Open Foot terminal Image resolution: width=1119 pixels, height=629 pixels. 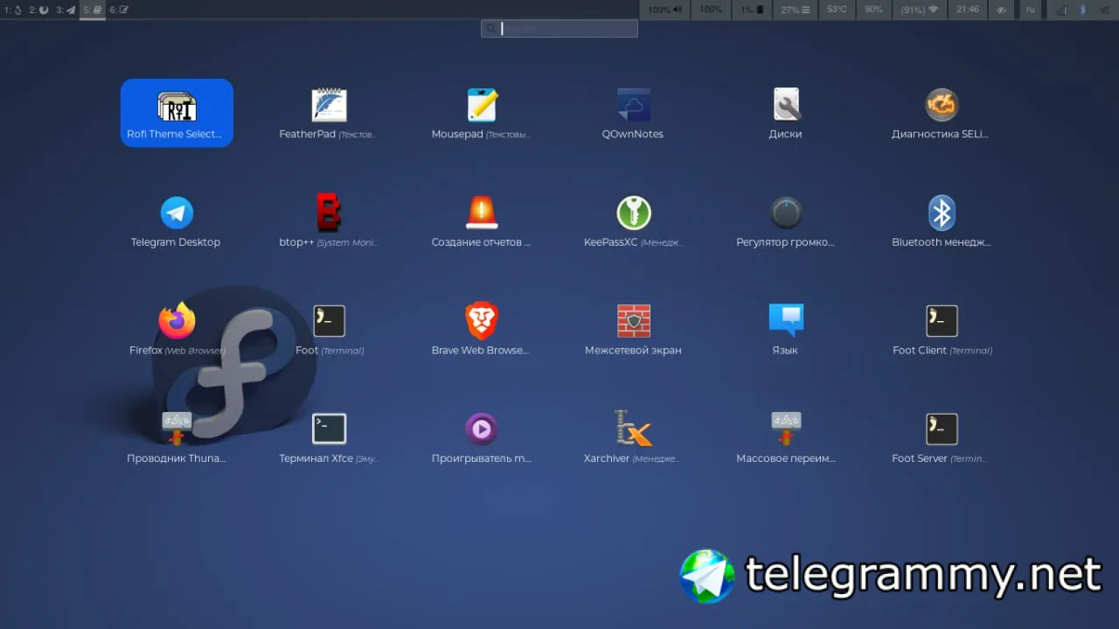point(329,330)
